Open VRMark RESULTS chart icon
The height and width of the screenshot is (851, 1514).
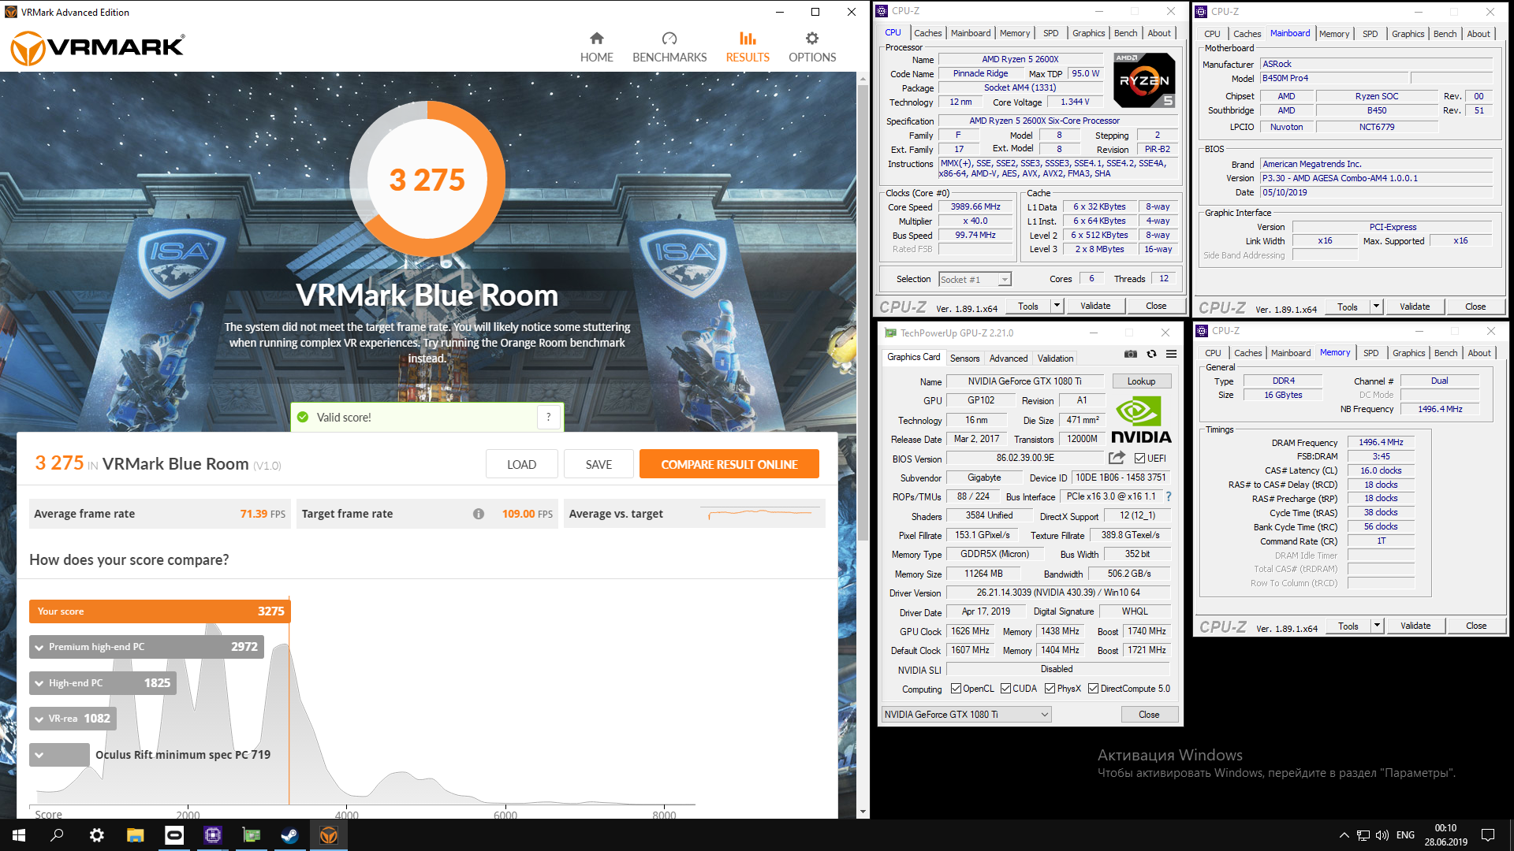pyautogui.click(x=748, y=39)
